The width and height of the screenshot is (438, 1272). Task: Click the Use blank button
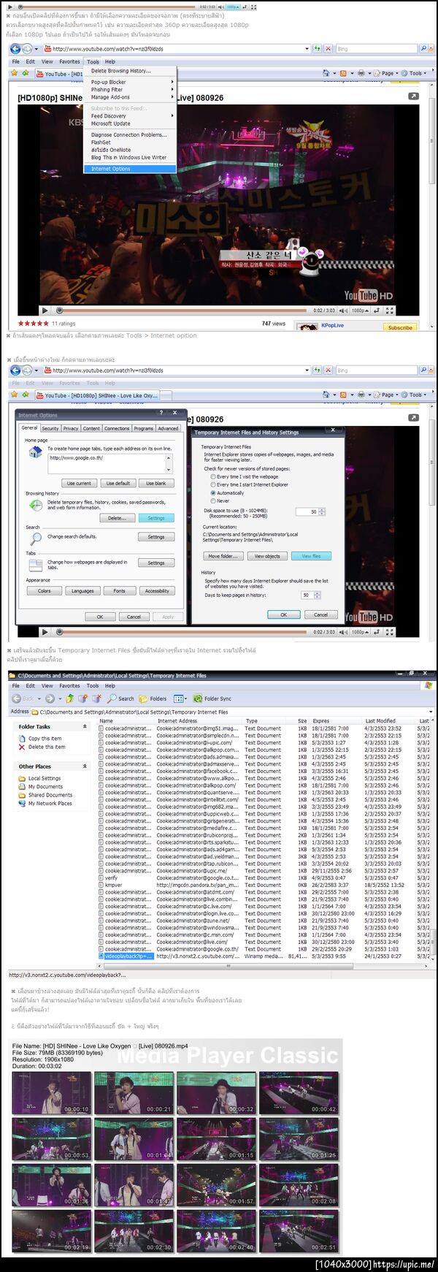click(x=155, y=483)
